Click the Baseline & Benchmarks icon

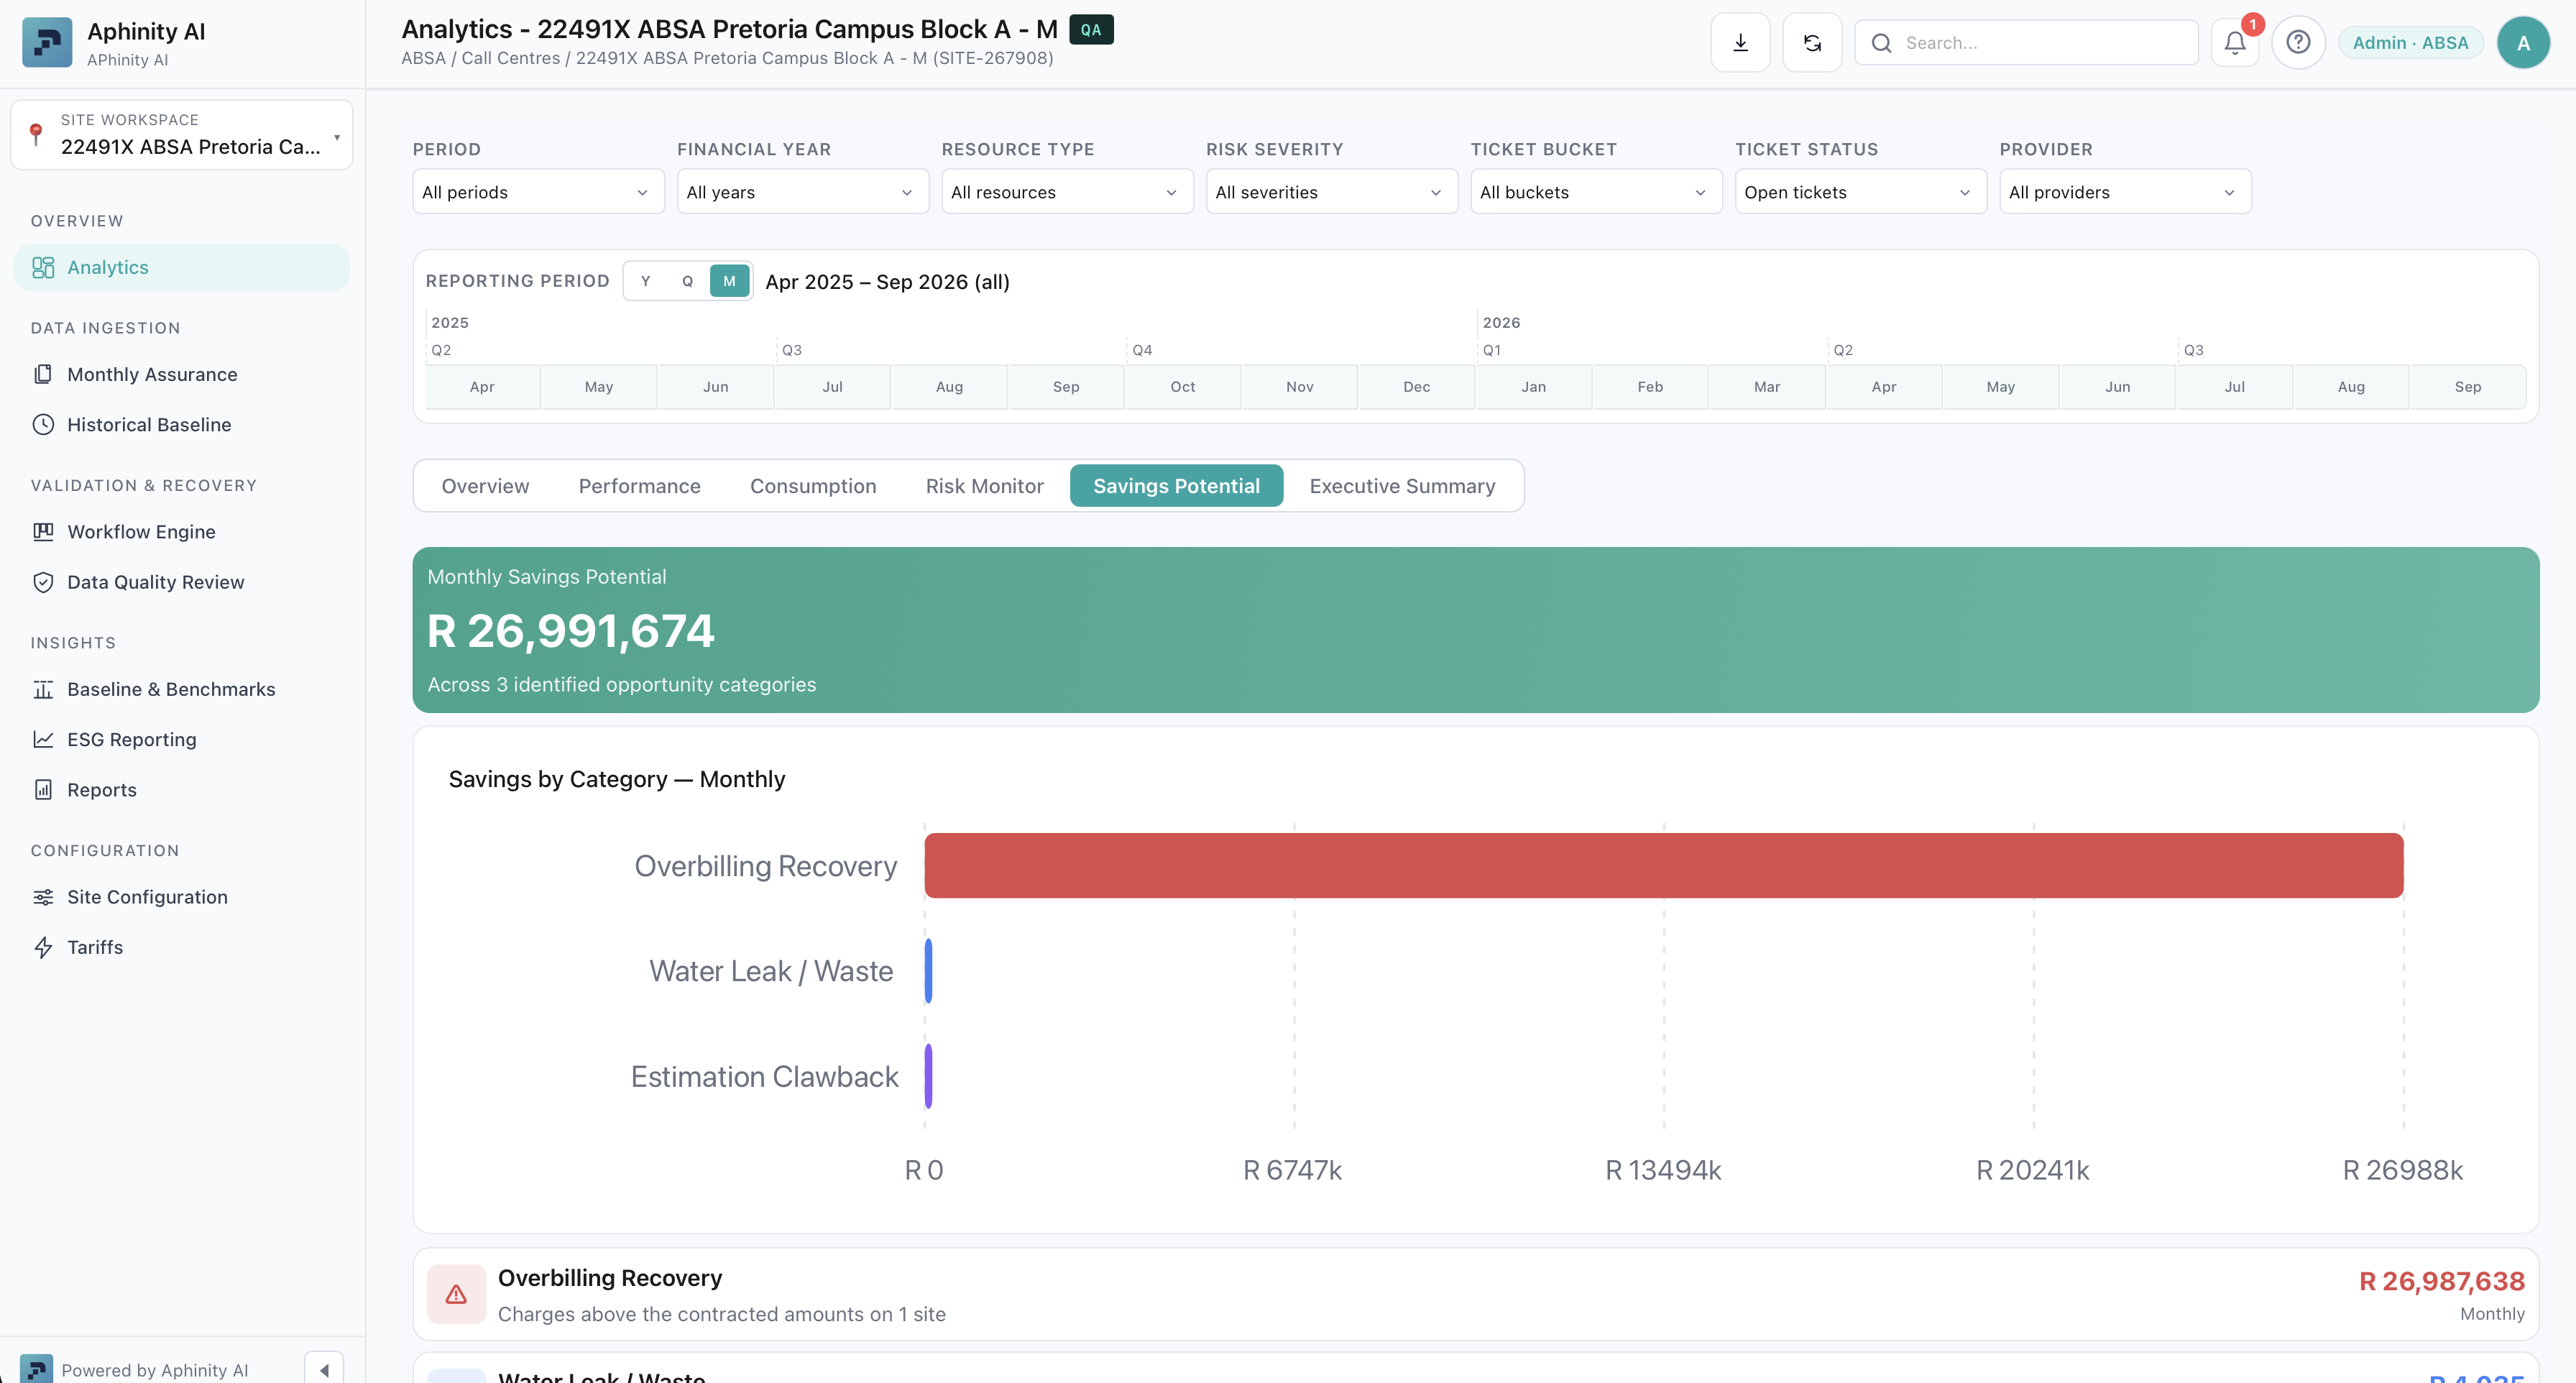43,689
